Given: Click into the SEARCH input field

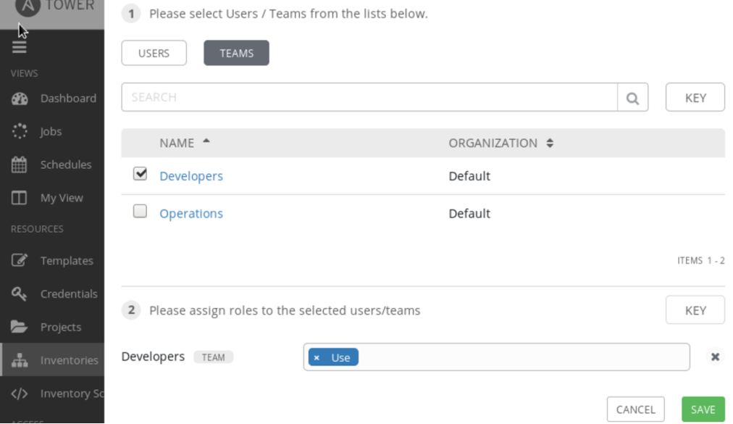Looking at the screenshot, I should 369,98.
